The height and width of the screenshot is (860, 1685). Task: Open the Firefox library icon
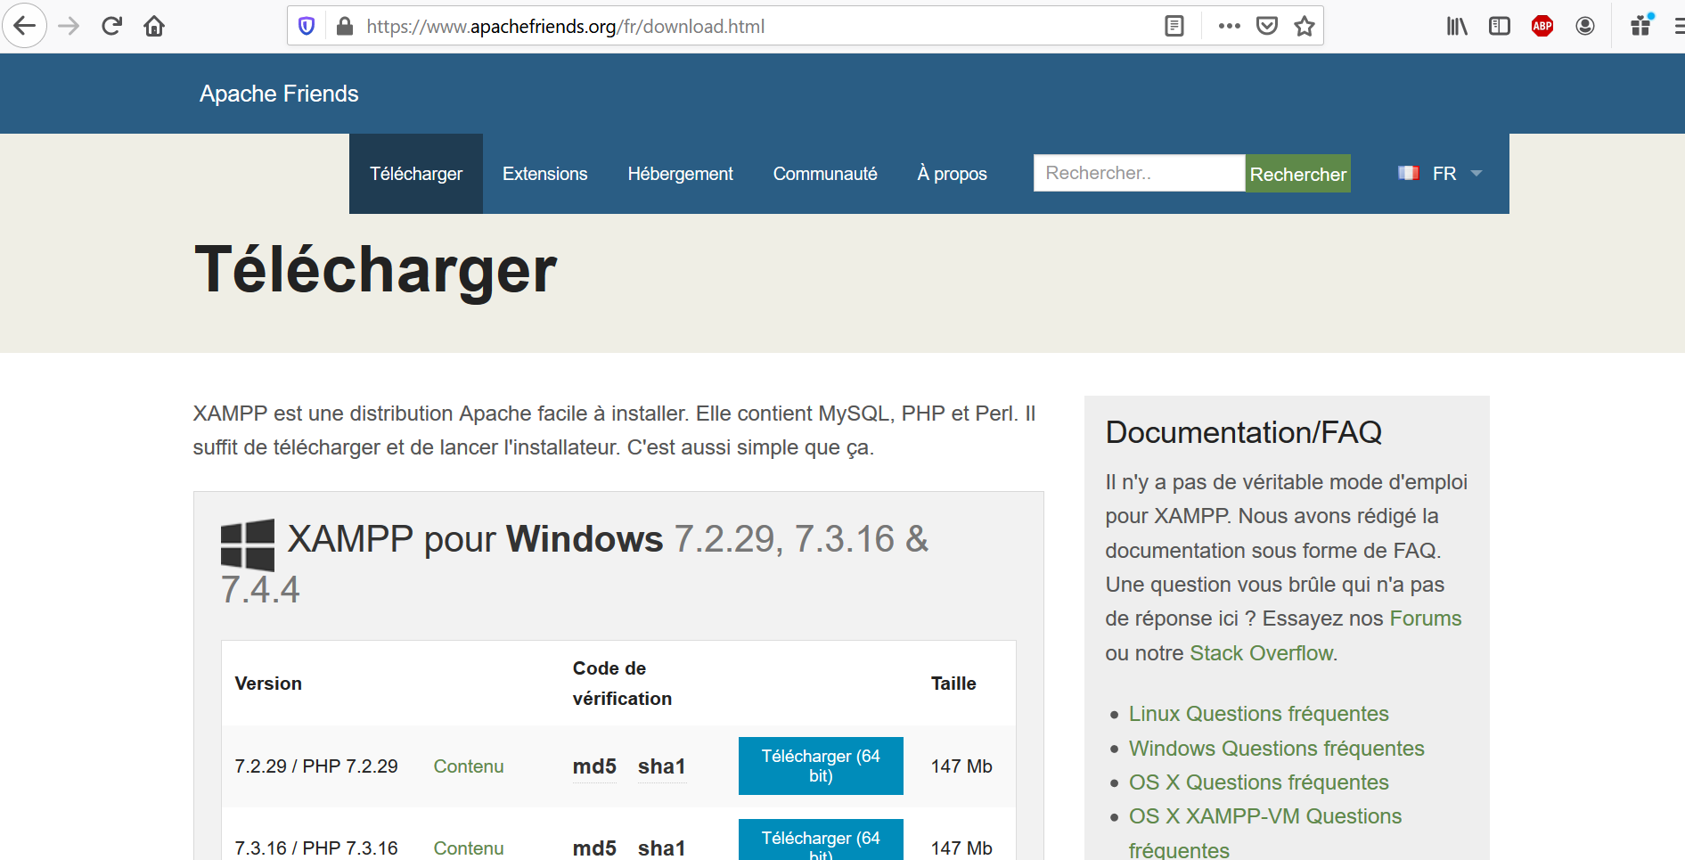pos(1457,26)
